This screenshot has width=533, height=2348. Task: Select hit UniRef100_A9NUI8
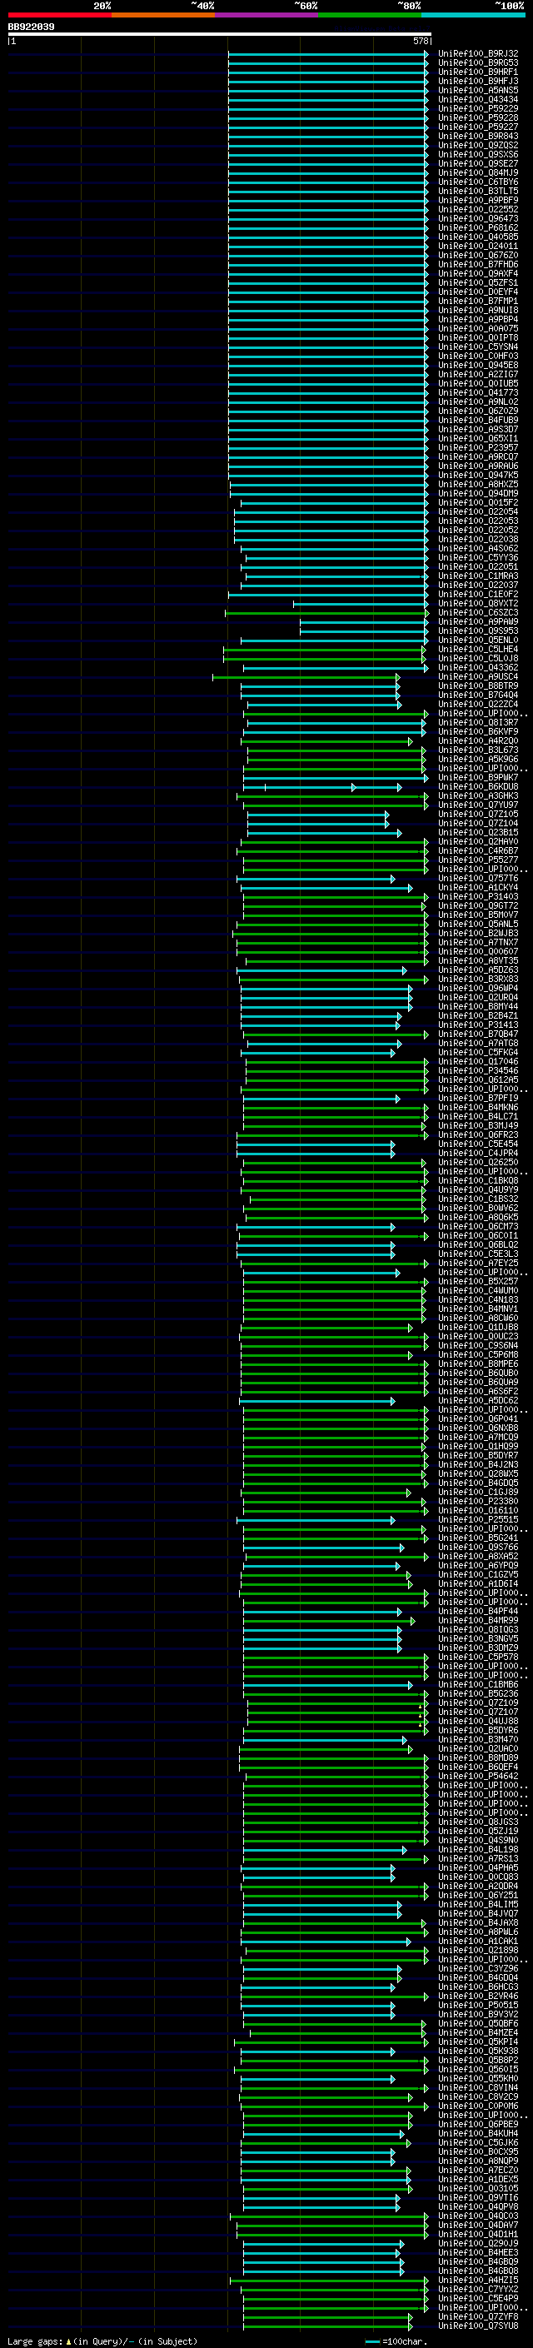[x=478, y=310]
